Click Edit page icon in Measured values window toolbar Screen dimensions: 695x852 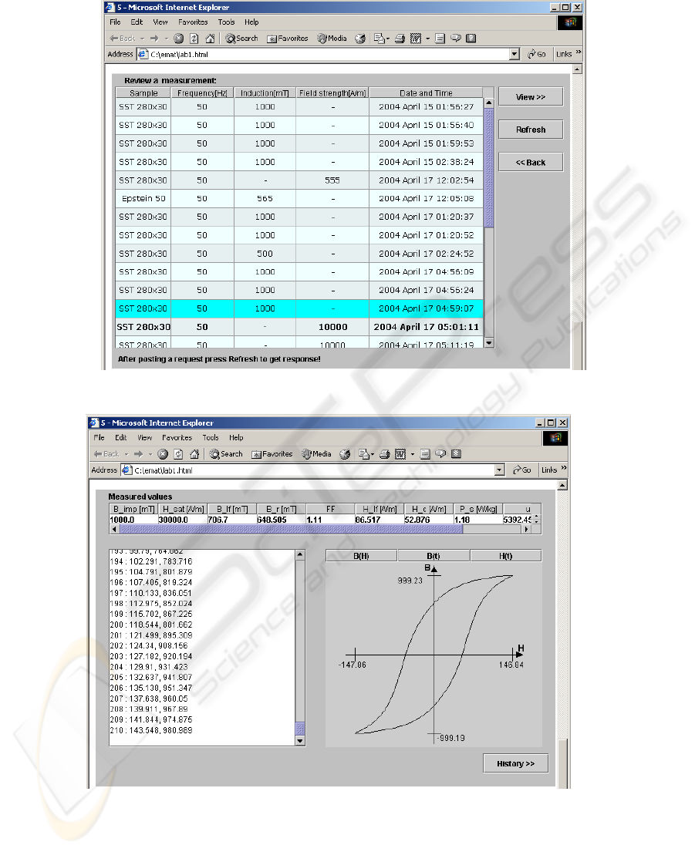[400, 454]
